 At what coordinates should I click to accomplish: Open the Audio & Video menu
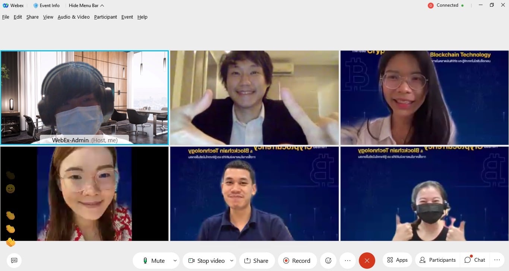coord(73,17)
